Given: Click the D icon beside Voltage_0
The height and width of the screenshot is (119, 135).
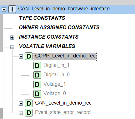Looking at the screenshot, I should coord(37,94).
